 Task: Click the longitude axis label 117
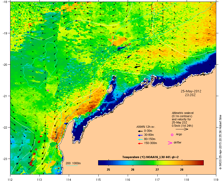157,179
